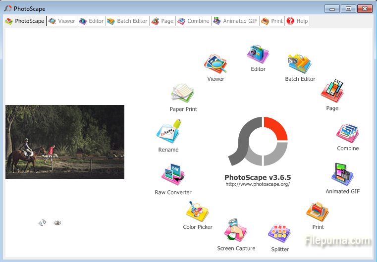The width and height of the screenshot is (377, 262).
Task: Start the Screen Capture tool
Action: point(236,231)
